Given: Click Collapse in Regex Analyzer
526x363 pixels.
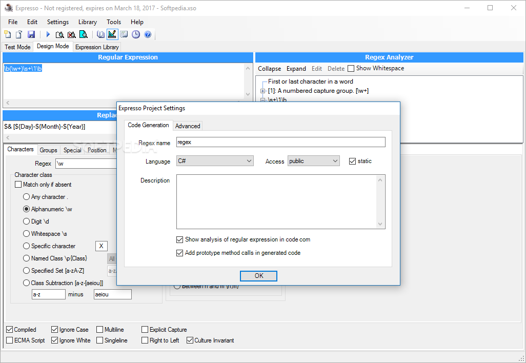Looking at the screenshot, I should click(269, 68).
